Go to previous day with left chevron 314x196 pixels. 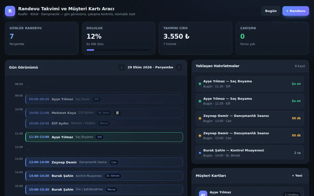(122, 67)
